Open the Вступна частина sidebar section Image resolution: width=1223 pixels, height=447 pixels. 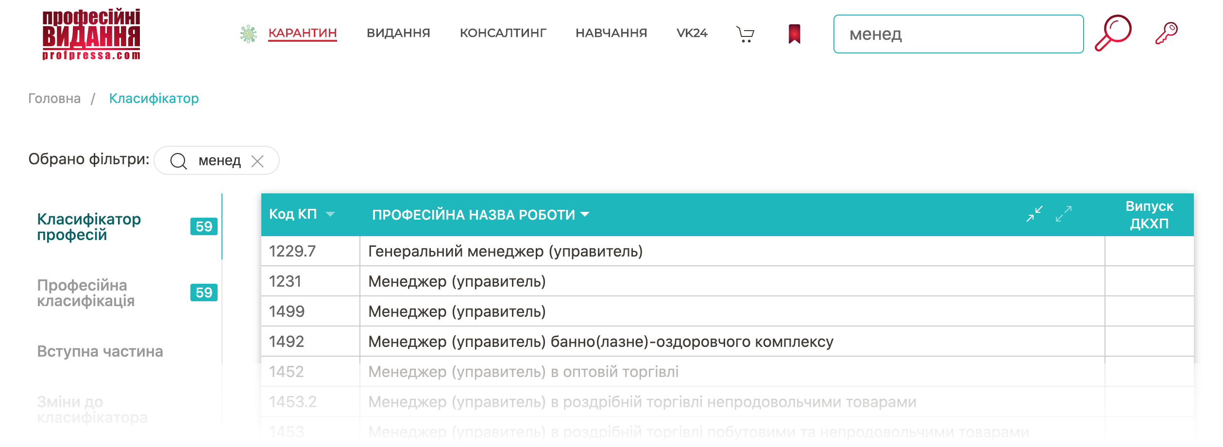click(x=100, y=351)
